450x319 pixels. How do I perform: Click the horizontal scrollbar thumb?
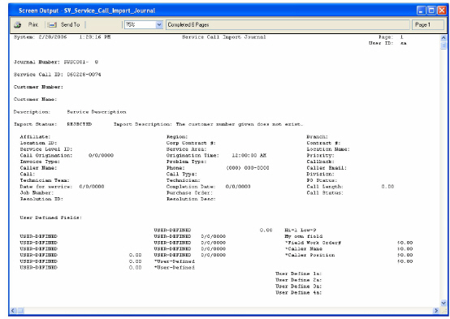coord(20,310)
